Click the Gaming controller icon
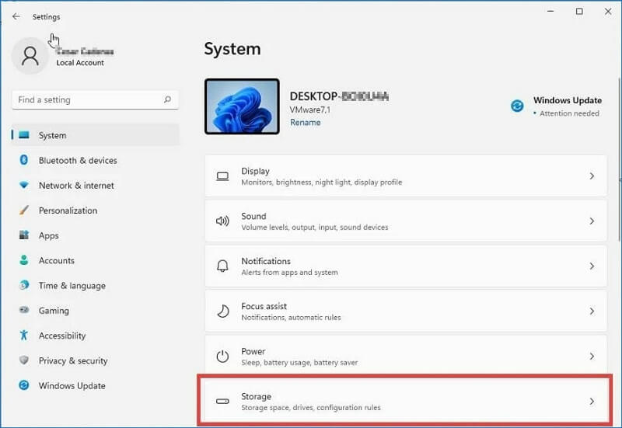 (24, 310)
